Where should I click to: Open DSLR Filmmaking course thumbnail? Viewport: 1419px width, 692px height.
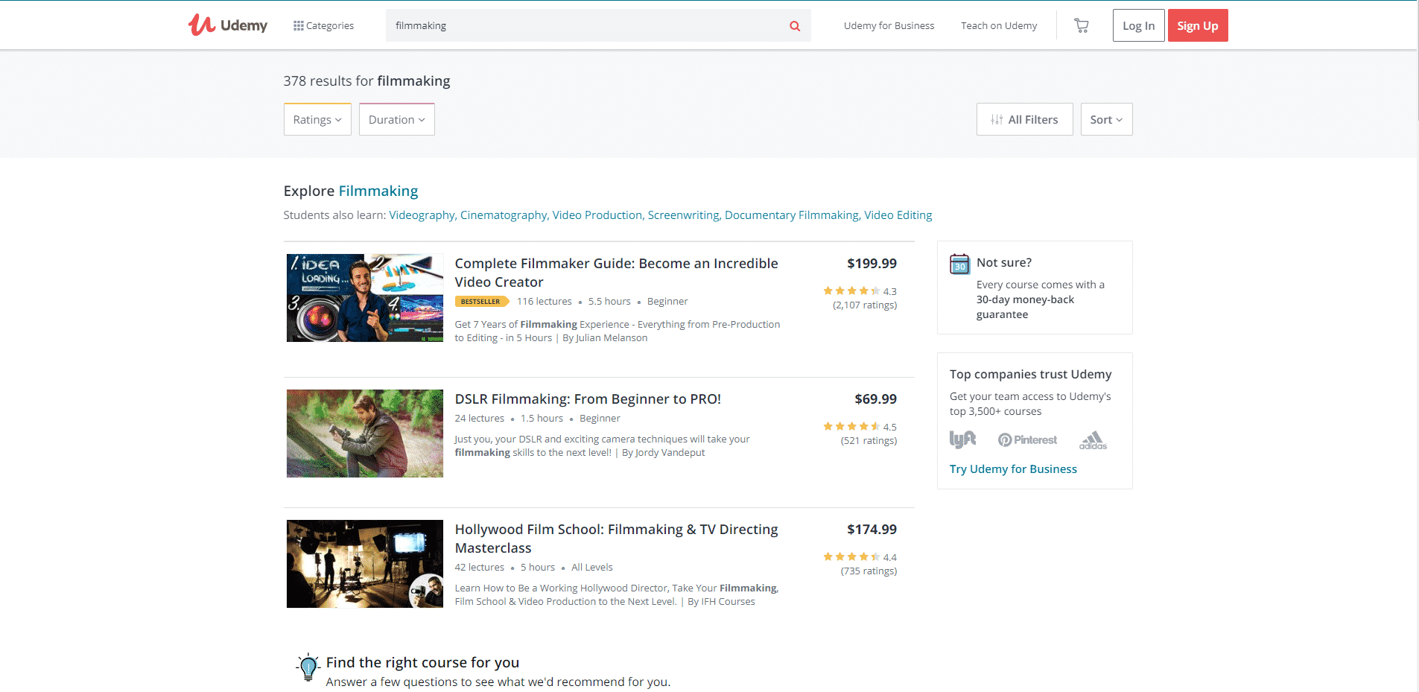[x=365, y=434]
